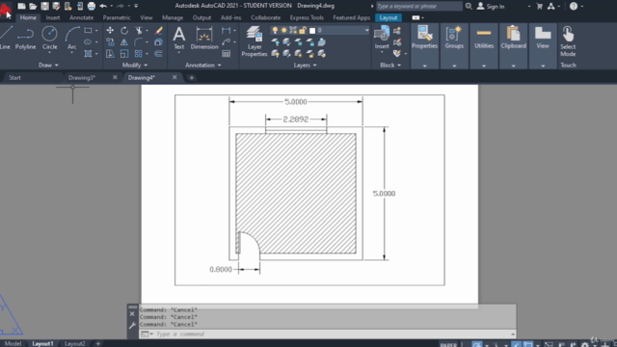
Task: Select the Hatch tool
Action: tap(88, 54)
